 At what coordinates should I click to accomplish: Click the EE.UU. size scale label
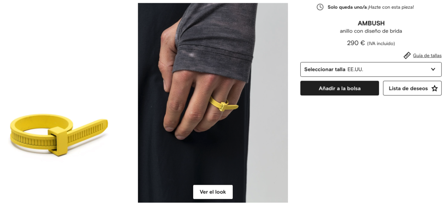(355, 69)
